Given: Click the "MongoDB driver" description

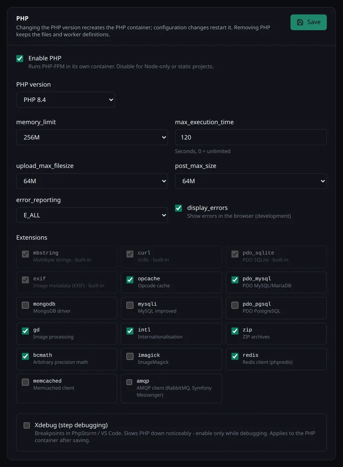Looking at the screenshot, I should tap(52, 311).
